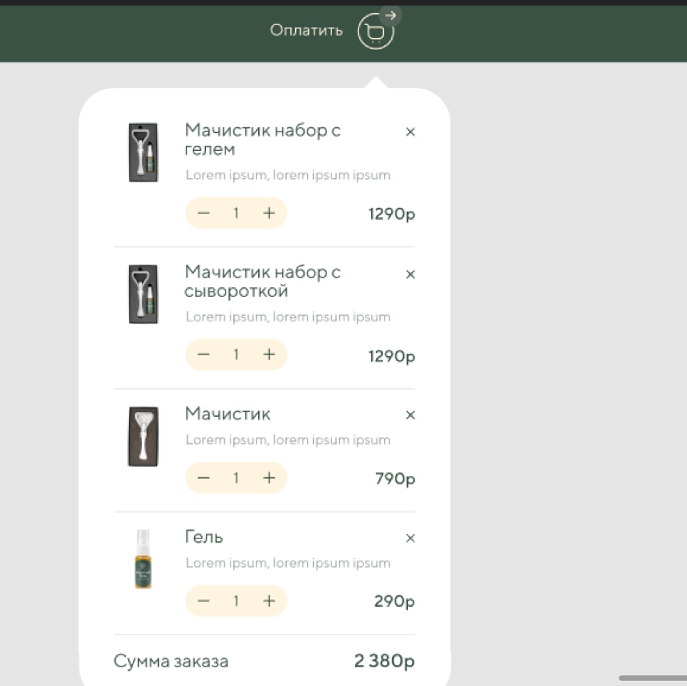Increase quantity of Мачистик набор с сывороткой
The height and width of the screenshot is (686, 687).
point(269,354)
